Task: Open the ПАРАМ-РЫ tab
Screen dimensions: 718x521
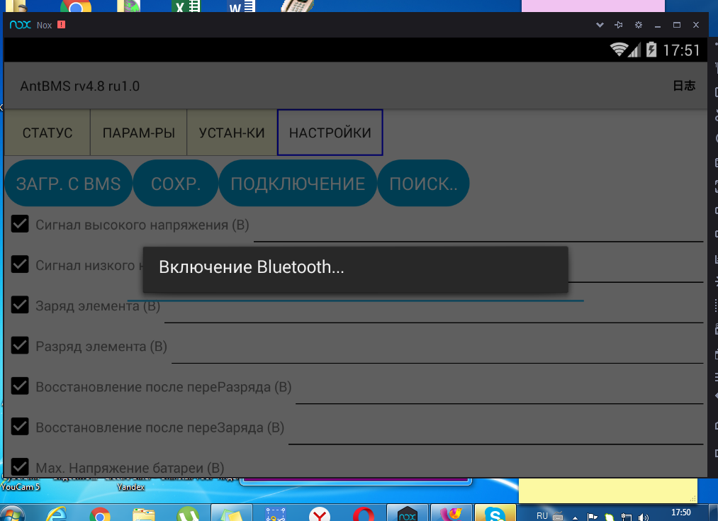Action: pos(139,133)
